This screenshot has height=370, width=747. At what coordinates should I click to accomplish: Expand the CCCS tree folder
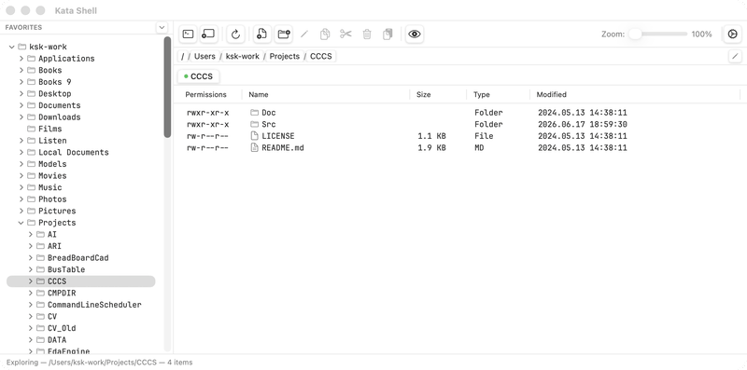[31, 281]
